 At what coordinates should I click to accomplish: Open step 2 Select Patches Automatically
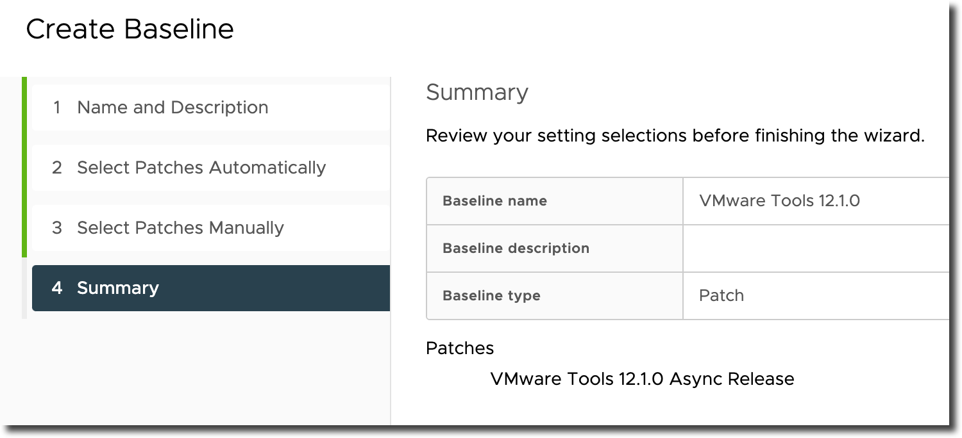pyautogui.click(x=211, y=168)
